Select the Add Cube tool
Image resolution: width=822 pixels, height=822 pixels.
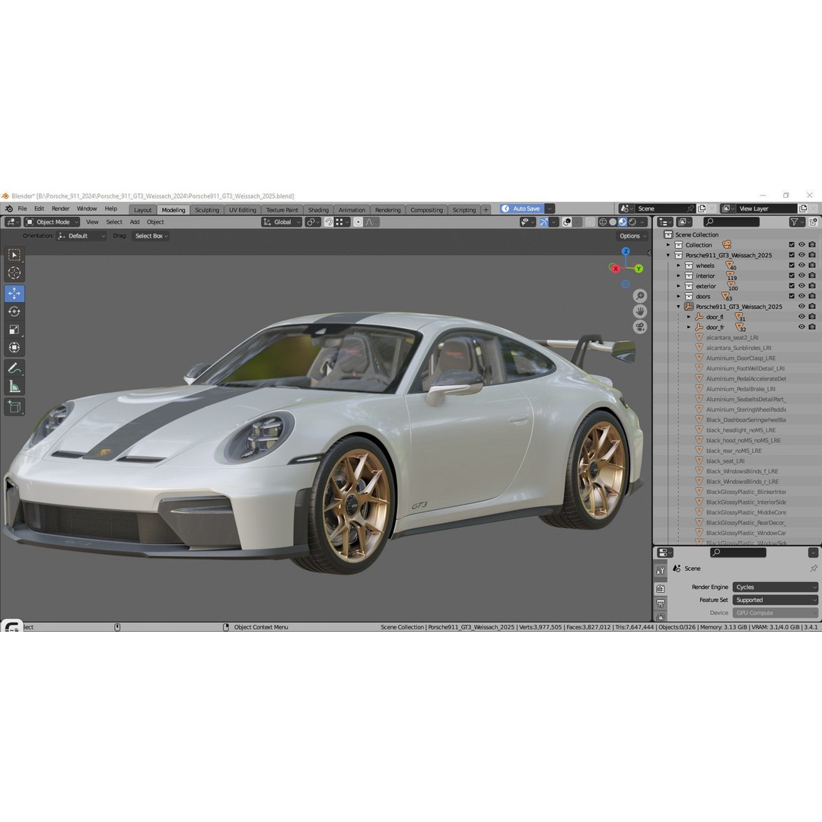[14, 406]
